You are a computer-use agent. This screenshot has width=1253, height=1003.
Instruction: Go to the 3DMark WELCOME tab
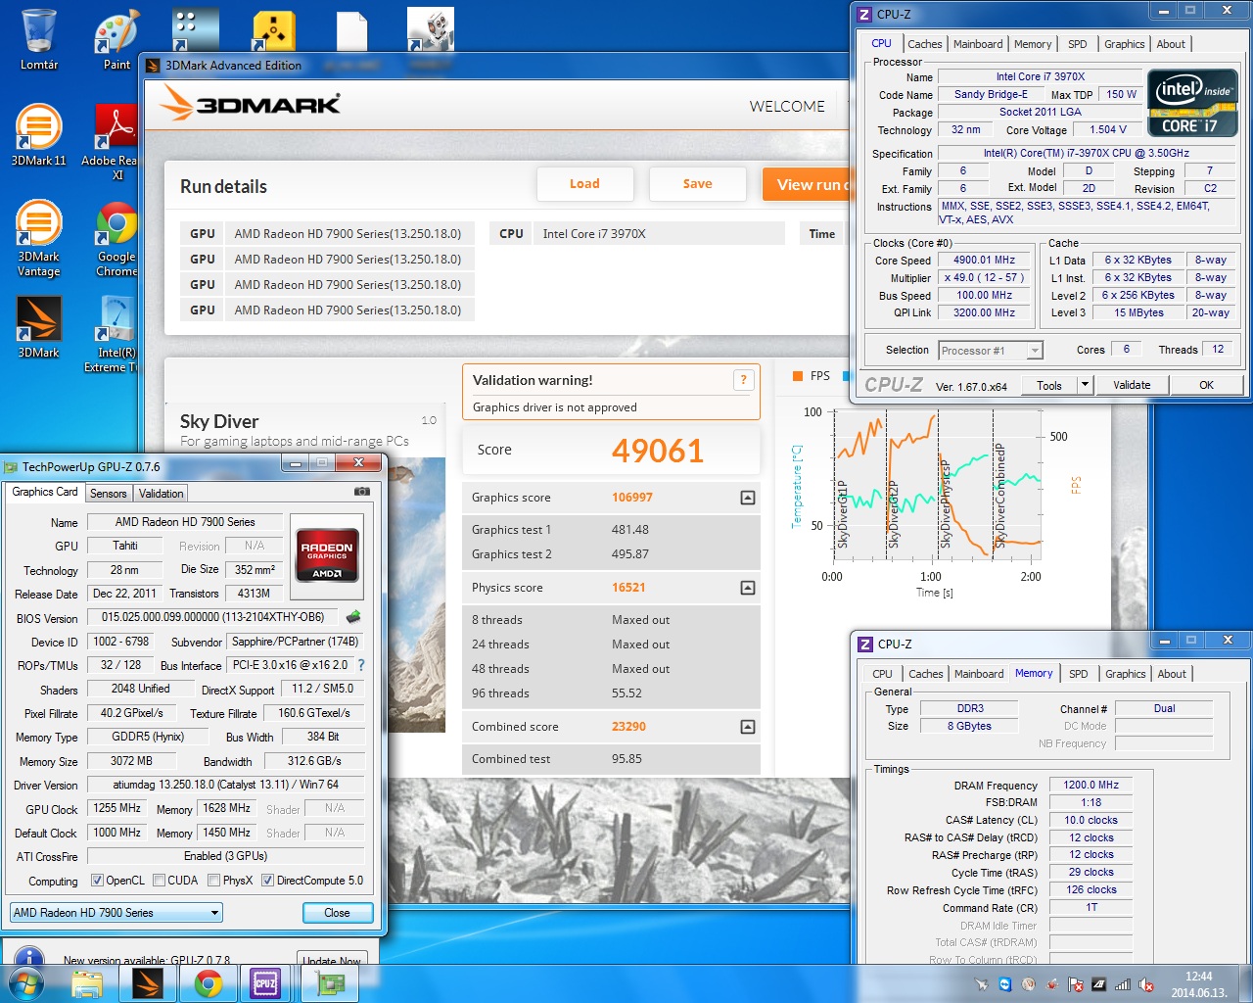tap(787, 106)
